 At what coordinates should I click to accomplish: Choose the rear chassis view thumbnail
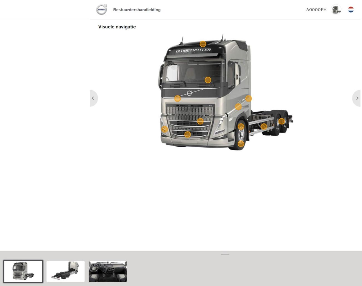click(x=65, y=271)
